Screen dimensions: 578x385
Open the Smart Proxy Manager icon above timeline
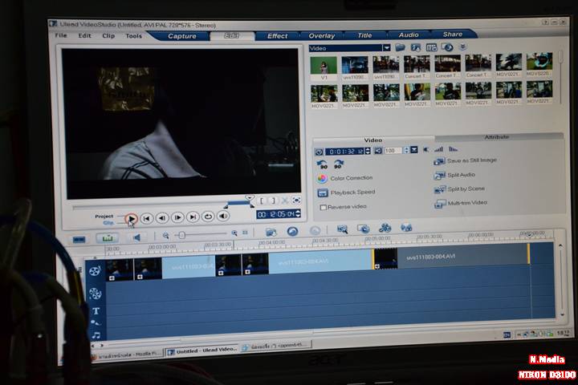pos(343,229)
